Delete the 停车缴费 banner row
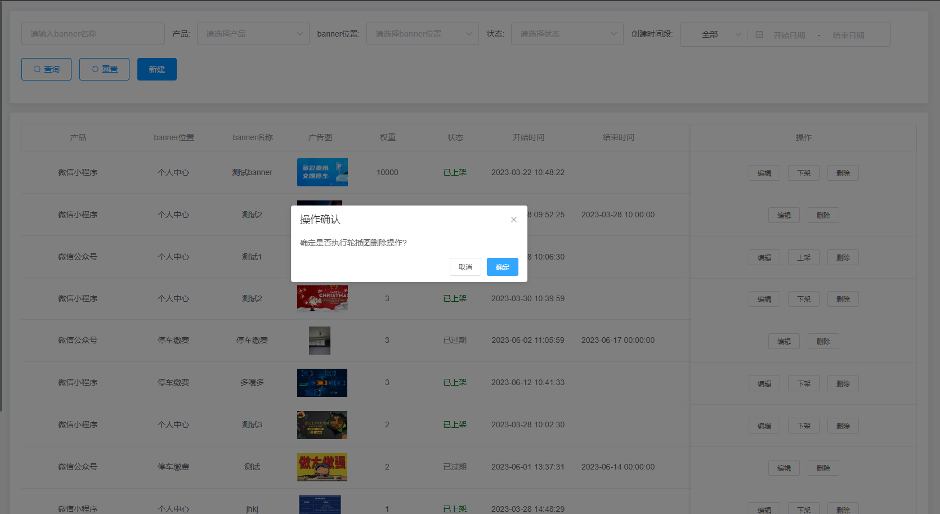Image resolution: width=940 pixels, height=514 pixels. tap(823, 341)
